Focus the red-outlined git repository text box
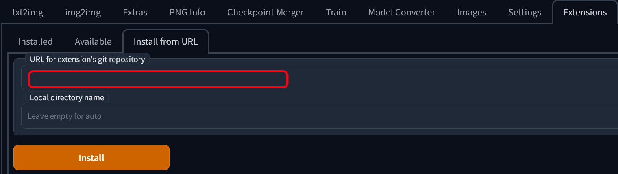The image size is (618, 174). [158, 79]
